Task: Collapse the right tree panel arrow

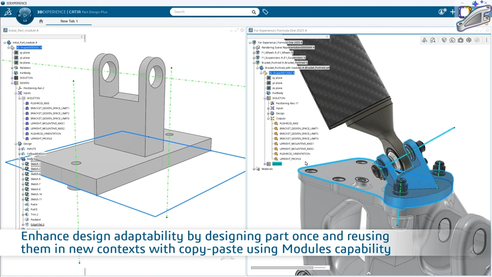Action: 326,37
